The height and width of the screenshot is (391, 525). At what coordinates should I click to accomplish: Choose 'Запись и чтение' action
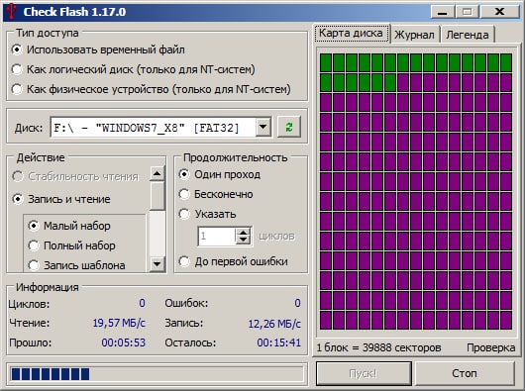click(61, 199)
